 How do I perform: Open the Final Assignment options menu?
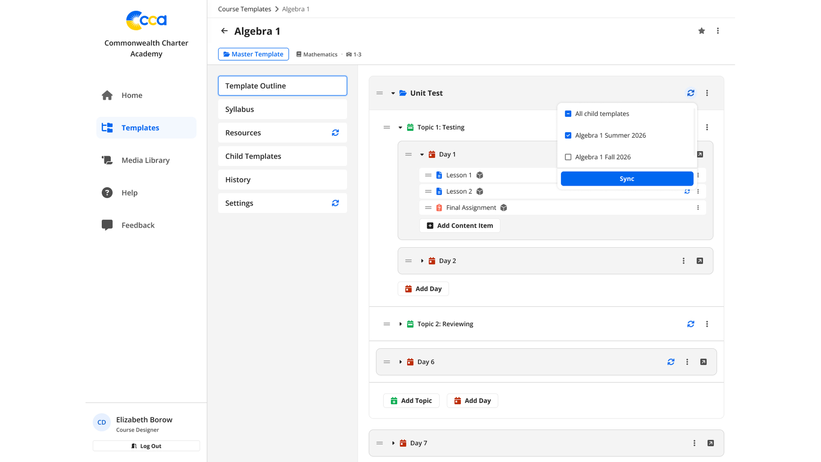coord(698,207)
